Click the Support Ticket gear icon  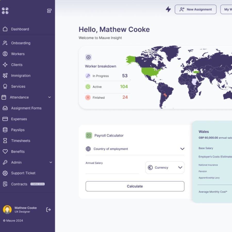(x=5, y=173)
